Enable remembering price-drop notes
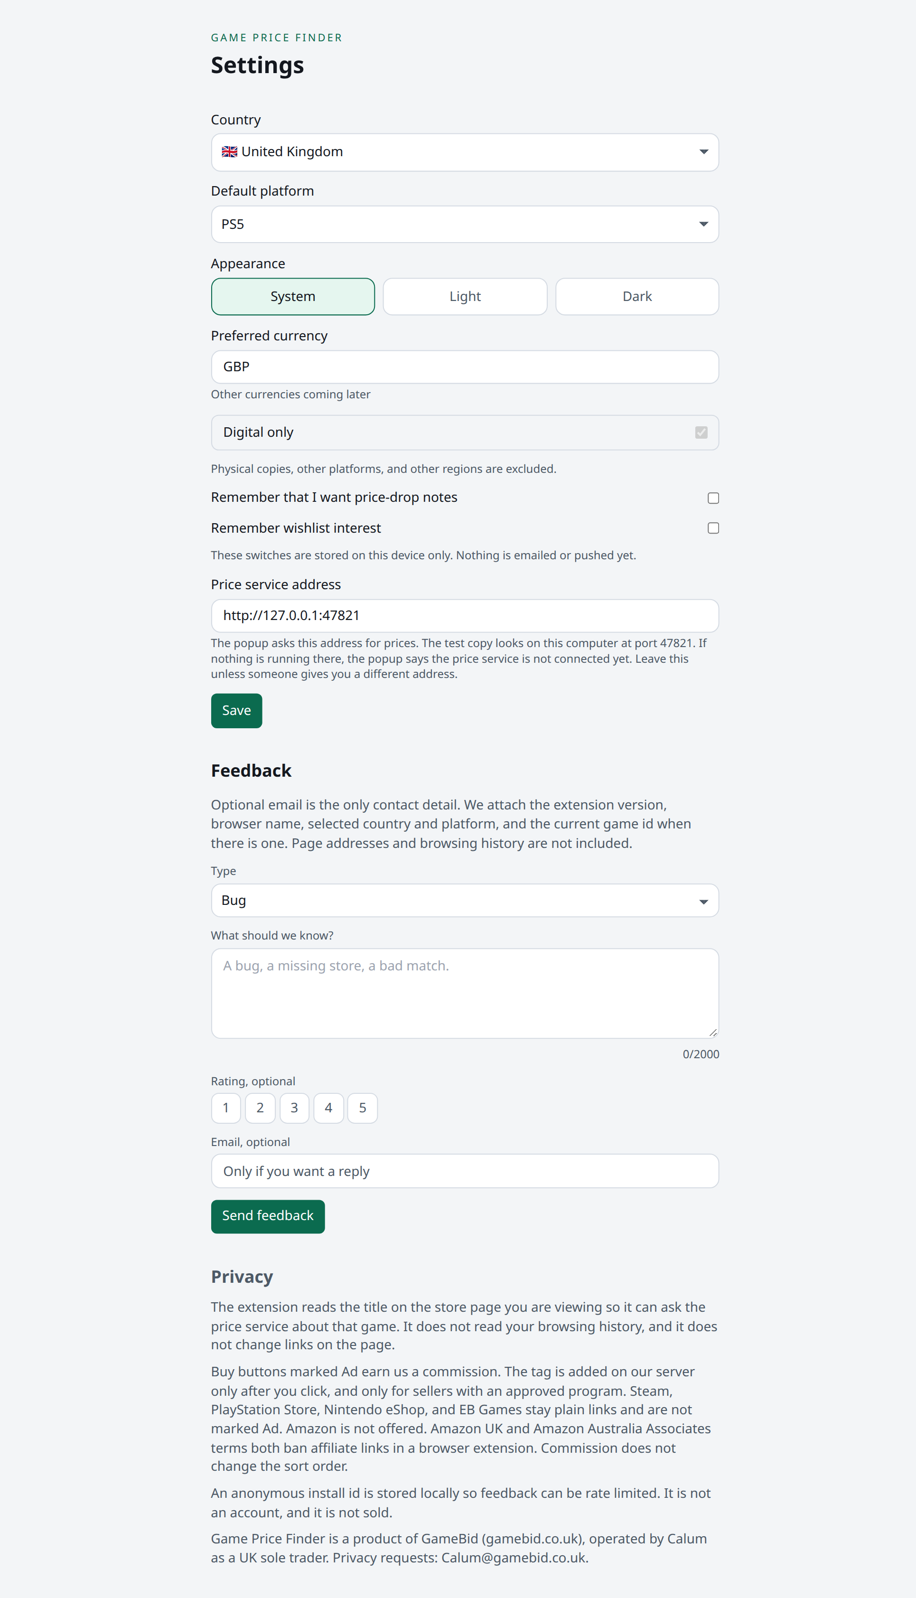 (713, 498)
